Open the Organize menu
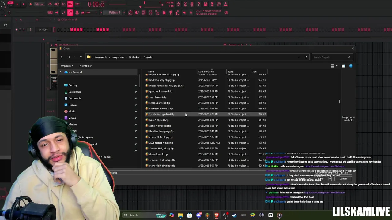Viewport: 392px width, 220px height. (x=67, y=66)
